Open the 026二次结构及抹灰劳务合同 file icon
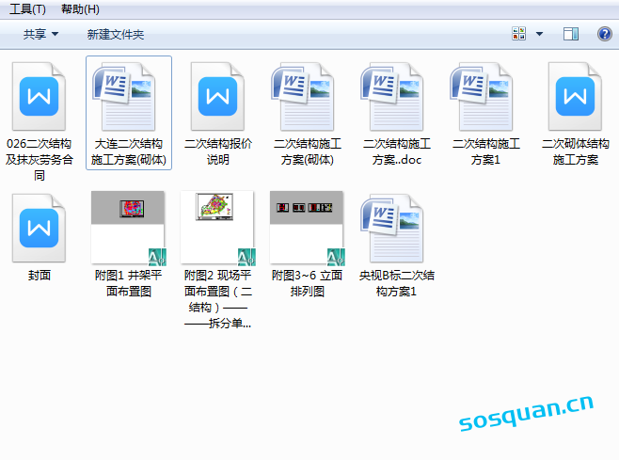 39,96
